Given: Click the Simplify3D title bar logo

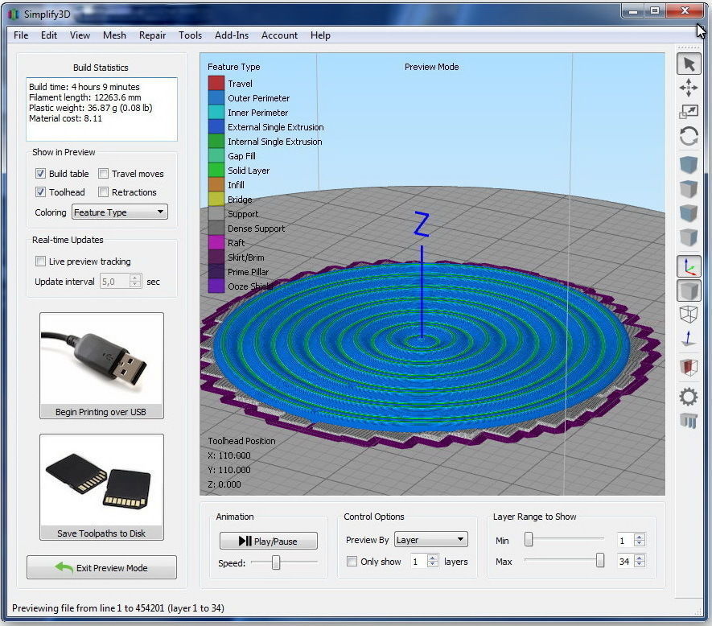Looking at the screenshot, I should pyautogui.click(x=14, y=14).
